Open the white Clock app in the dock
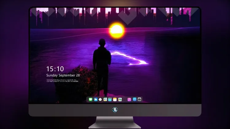Screen dimensions: 230x129 [100, 99]
